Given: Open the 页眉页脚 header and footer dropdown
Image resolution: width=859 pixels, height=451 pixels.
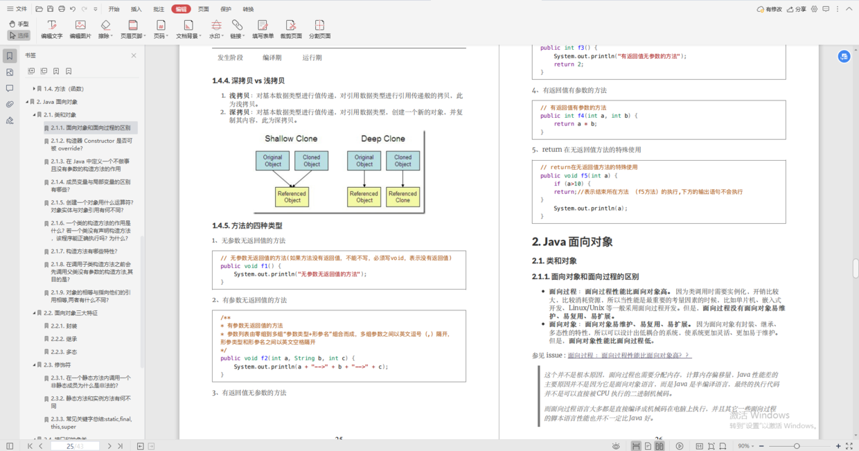Looking at the screenshot, I should [x=134, y=29].
